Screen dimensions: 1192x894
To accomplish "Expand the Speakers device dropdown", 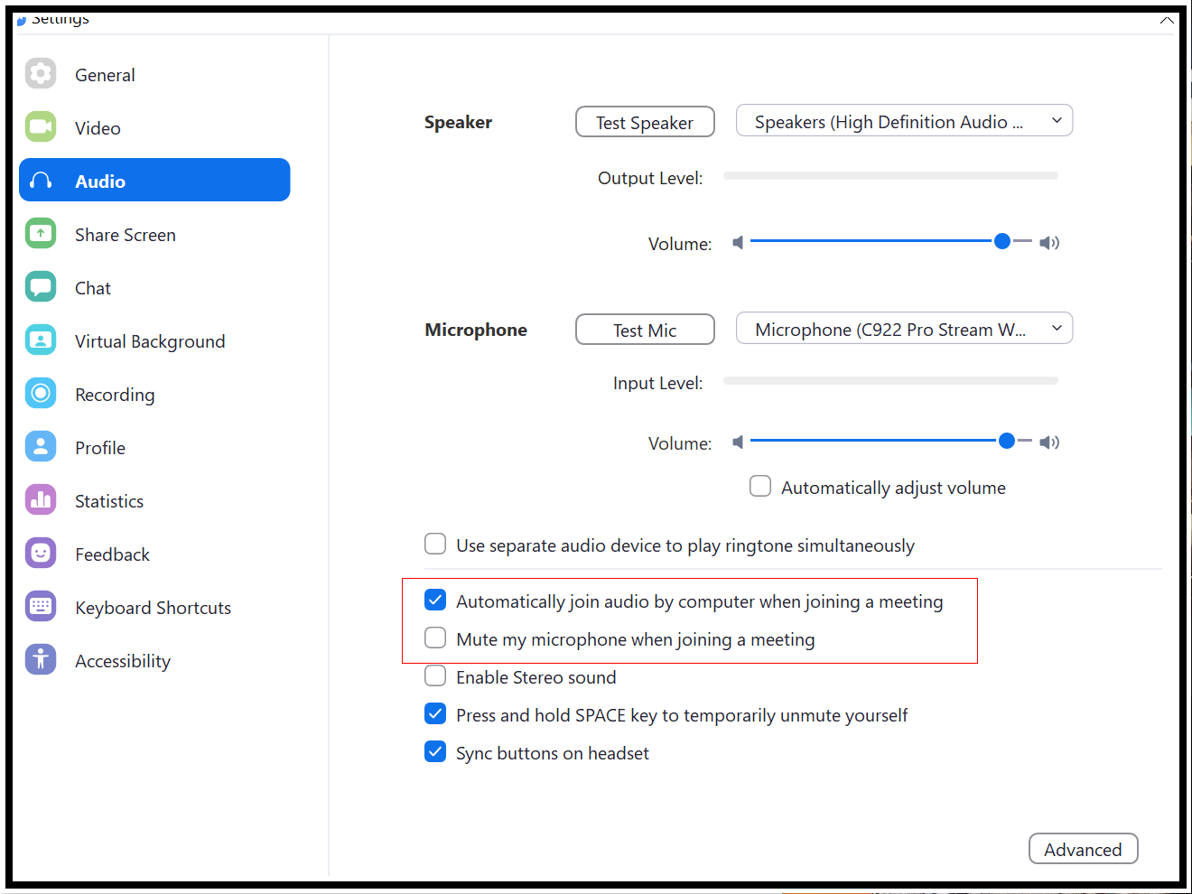I will (904, 121).
